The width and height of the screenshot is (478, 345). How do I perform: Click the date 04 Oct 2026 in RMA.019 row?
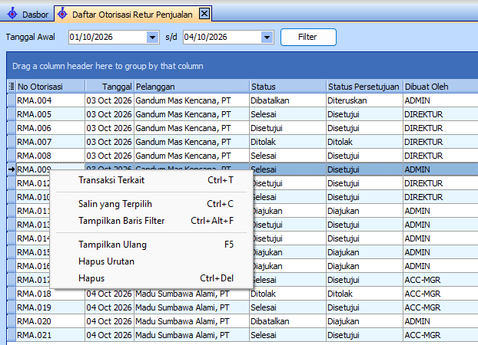point(109,307)
